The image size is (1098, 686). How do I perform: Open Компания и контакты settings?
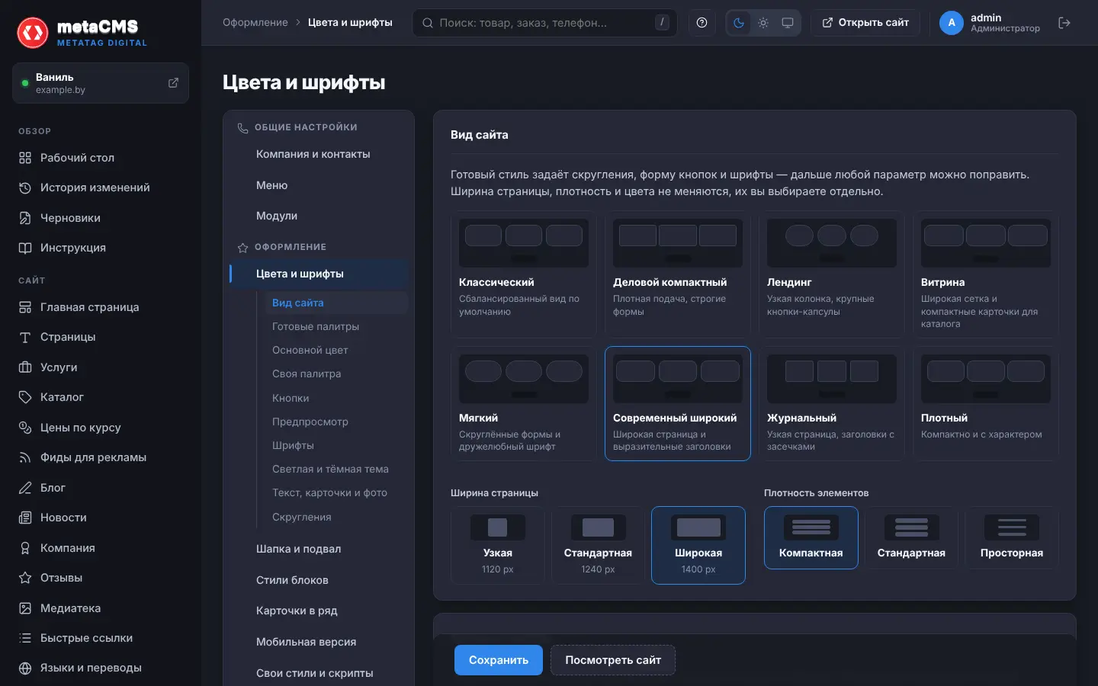(x=313, y=154)
